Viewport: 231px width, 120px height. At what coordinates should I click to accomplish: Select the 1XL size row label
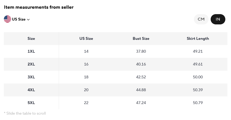pyautogui.click(x=31, y=51)
